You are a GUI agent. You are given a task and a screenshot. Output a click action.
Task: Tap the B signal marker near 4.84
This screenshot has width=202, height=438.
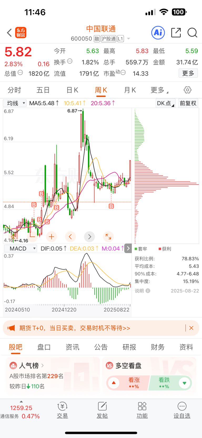pos(34,205)
